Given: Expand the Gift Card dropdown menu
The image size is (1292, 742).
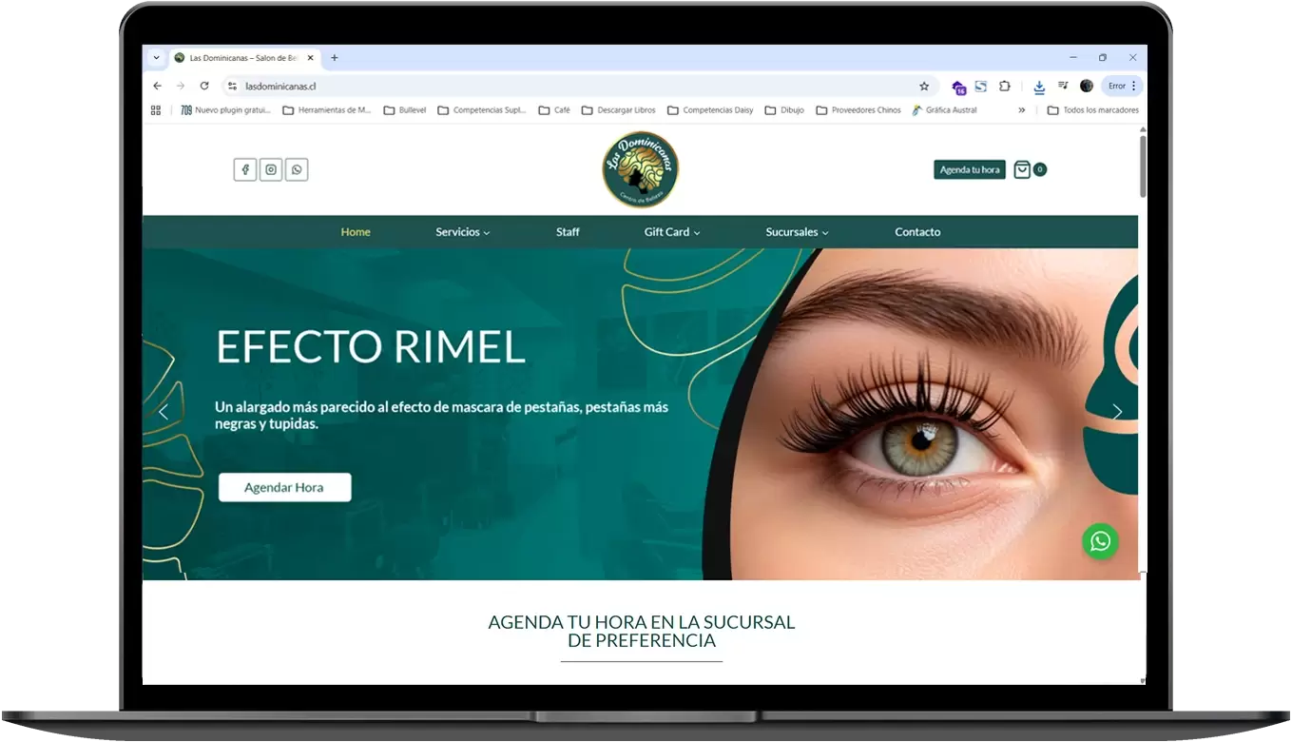Looking at the screenshot, I should click(x=671, y=232).
